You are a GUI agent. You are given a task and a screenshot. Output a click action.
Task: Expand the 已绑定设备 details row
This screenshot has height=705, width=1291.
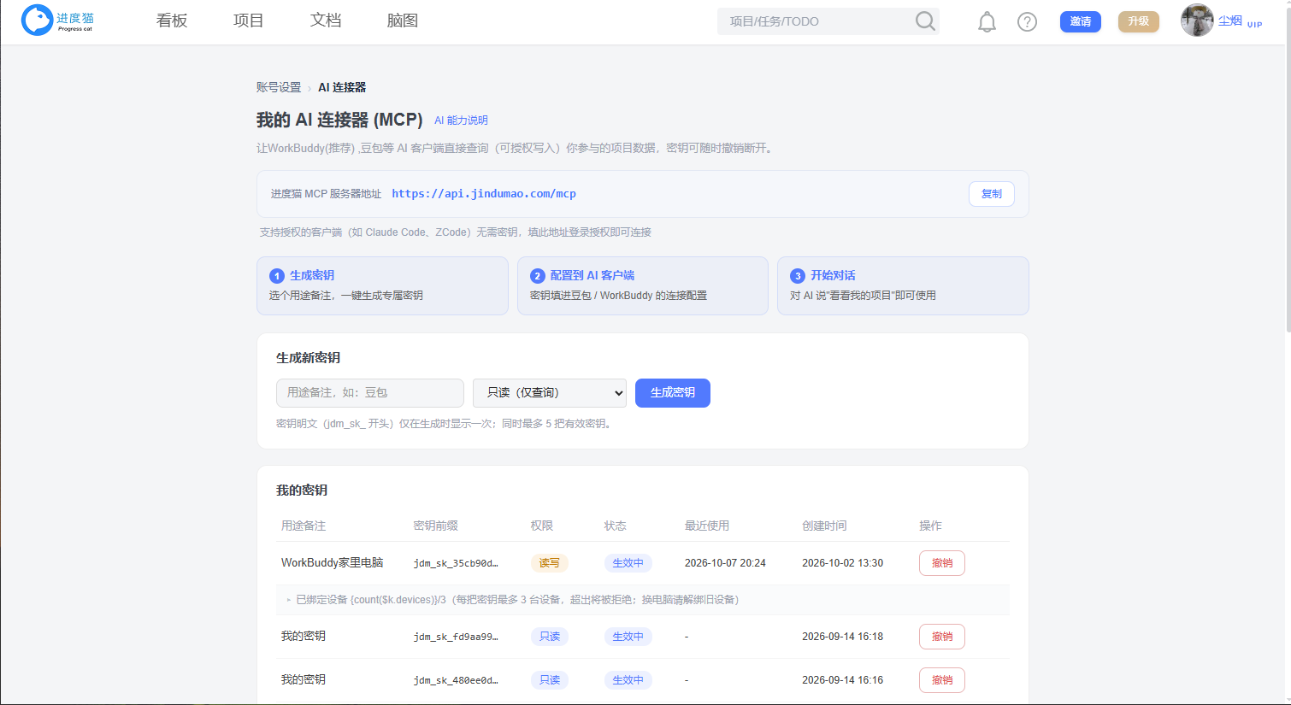pyautogui.click(x=643, y=600)
